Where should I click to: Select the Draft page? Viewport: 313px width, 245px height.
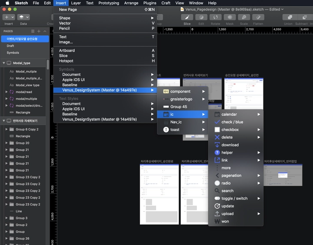[x=25, y=46]
